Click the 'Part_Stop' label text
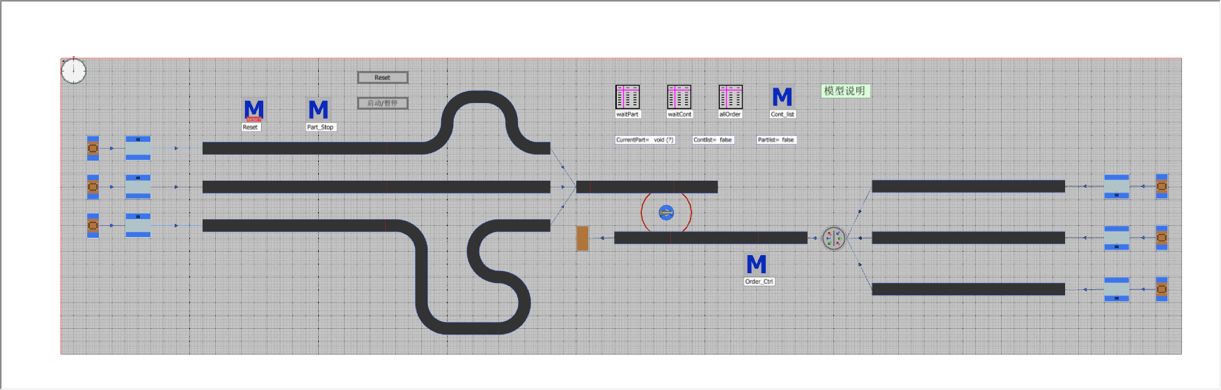 (320, 127)
